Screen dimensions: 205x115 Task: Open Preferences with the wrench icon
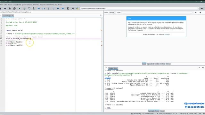pyautogui.click(x=73, y=9)
